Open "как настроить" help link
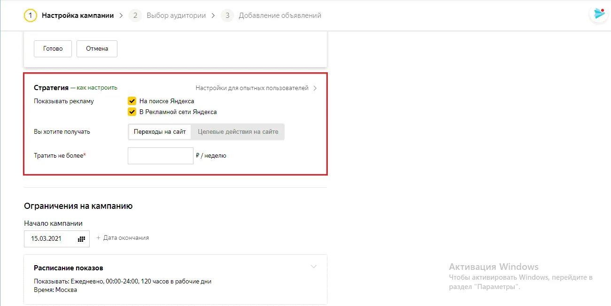 click(x=97, y=88)
